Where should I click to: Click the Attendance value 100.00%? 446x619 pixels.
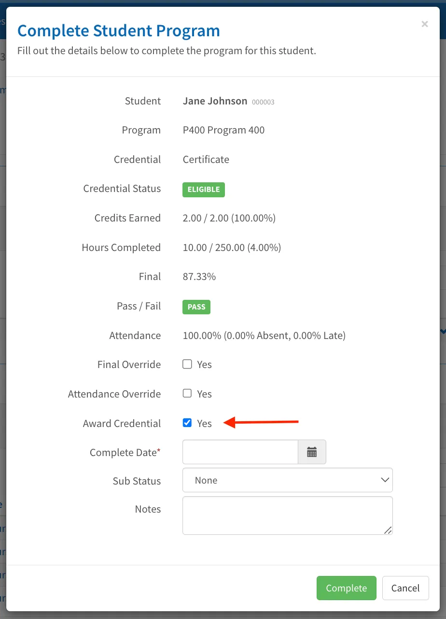[264, 335]
